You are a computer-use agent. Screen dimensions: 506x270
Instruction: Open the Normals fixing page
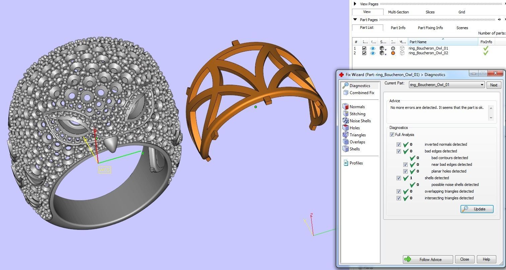[x=357, y=107]
